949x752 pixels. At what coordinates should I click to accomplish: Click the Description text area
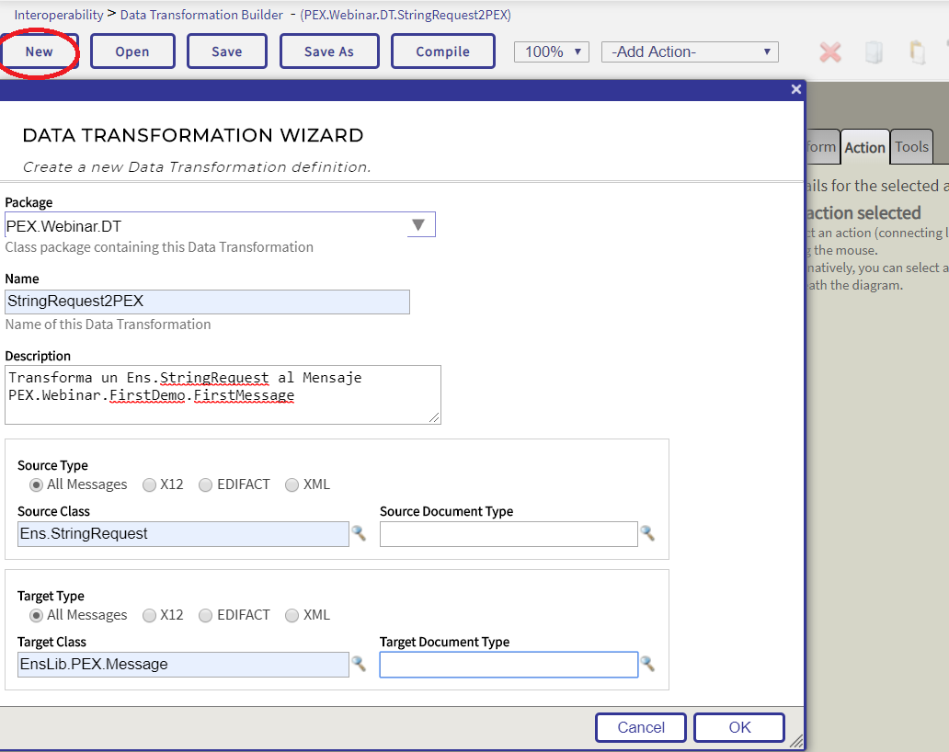pyautogui.click(x=223, y=394)
